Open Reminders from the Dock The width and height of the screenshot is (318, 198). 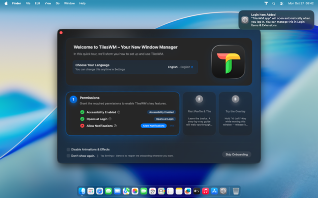tap(170, 191)
